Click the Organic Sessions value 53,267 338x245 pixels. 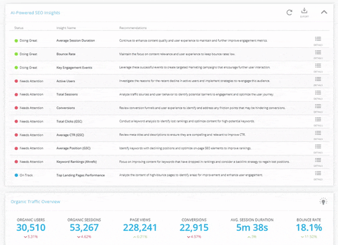pyautogui.click(x=84, y=228)
